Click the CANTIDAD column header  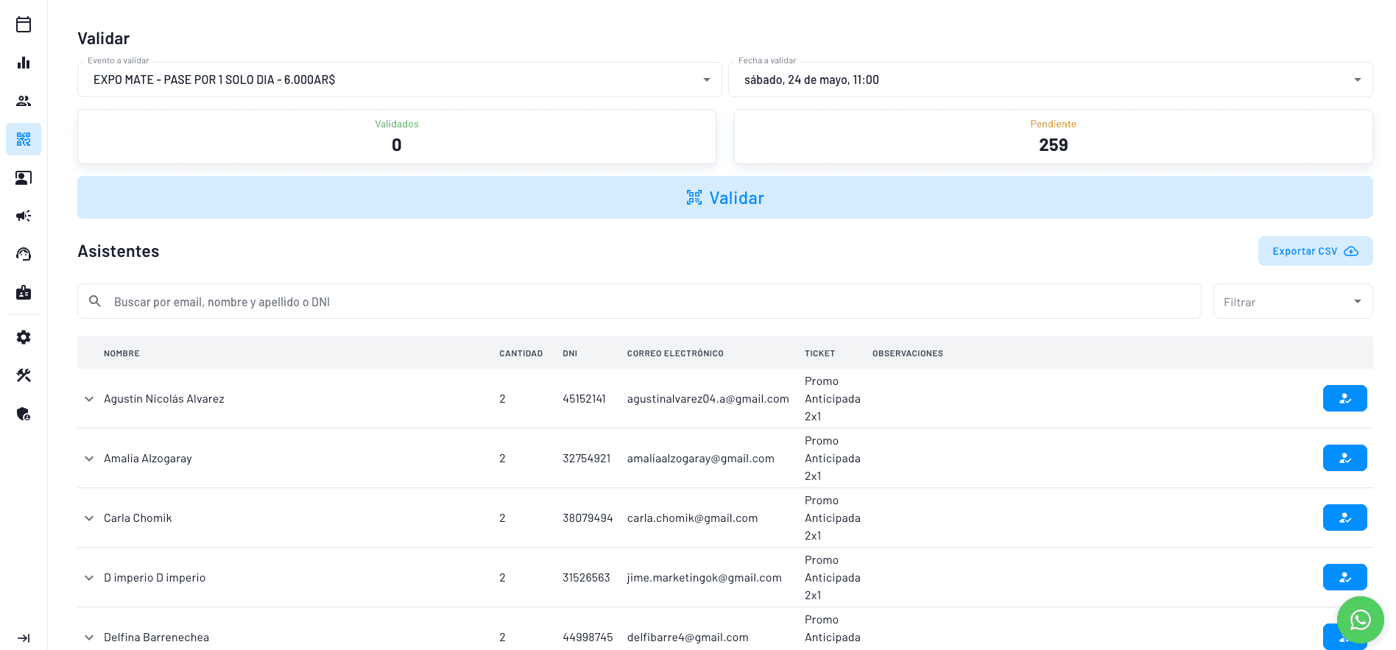tap(521, 353)
